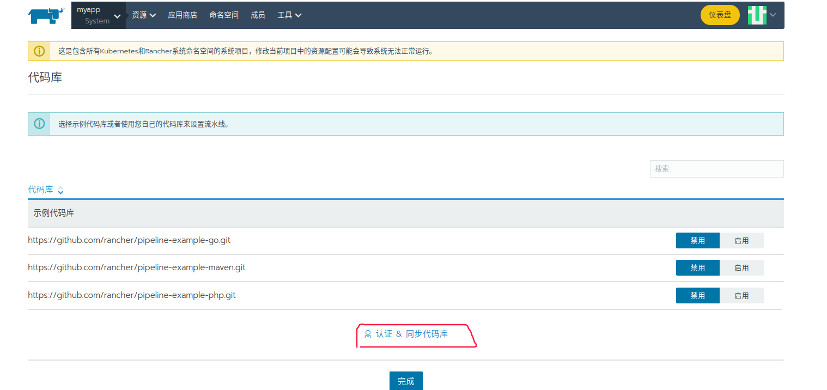Click 认证 & 同步代码库 link
The width and height of the screenshot is (827, 390).
[412, 334]
